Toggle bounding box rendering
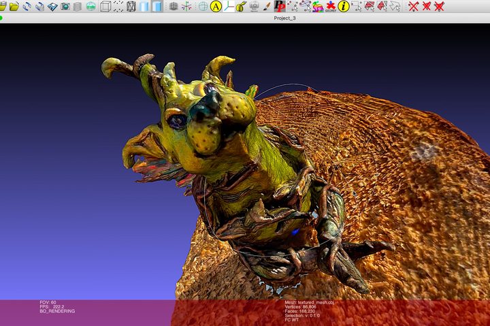Image resolution: width=490 pixels, height=326 pixels. click(x=105, y=6)
